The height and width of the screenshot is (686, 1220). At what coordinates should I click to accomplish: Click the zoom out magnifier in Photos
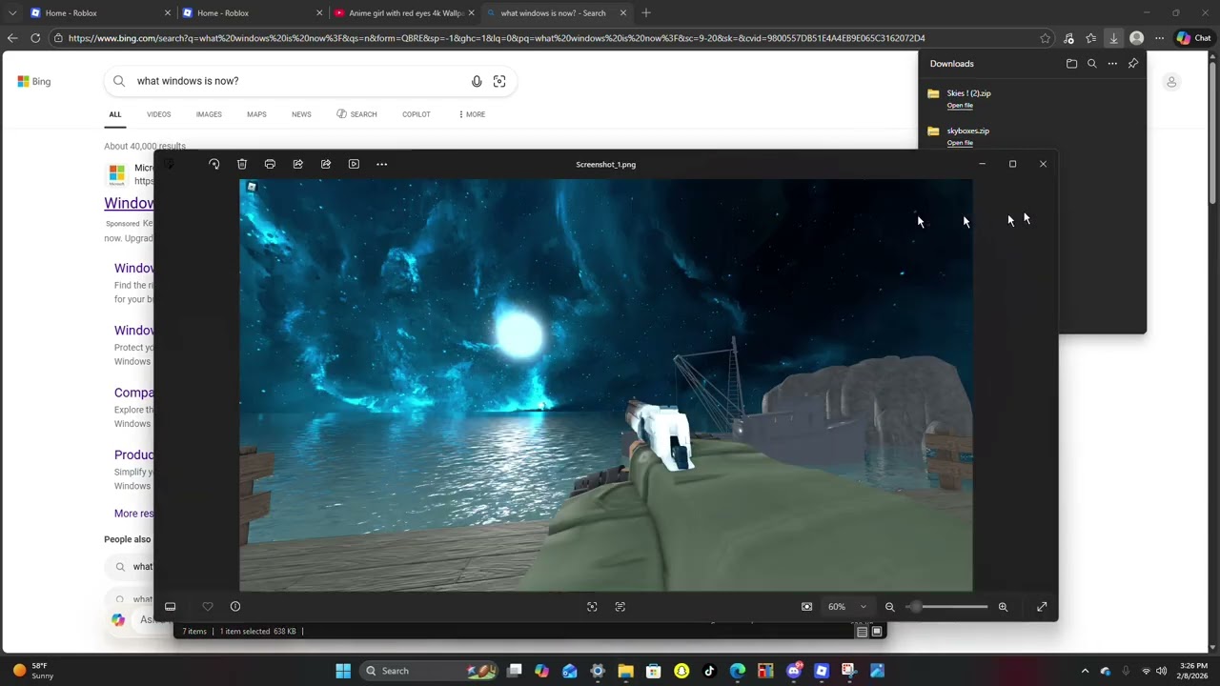(889, 607)
